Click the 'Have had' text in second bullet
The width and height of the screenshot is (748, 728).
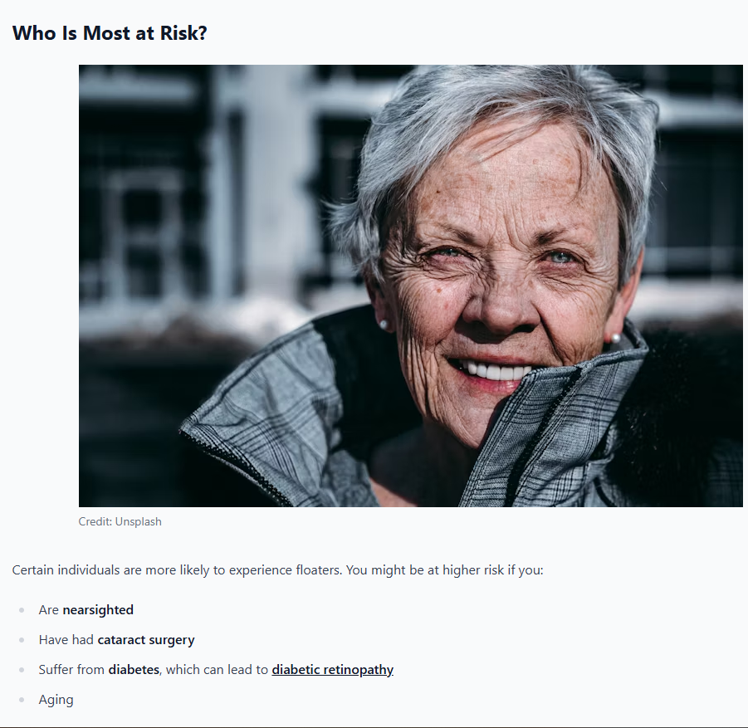(x=66, y=640)
